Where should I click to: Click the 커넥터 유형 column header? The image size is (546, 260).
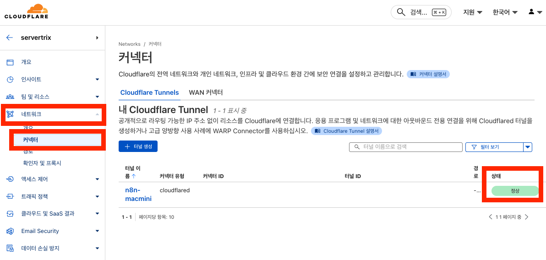click(172, 176)
